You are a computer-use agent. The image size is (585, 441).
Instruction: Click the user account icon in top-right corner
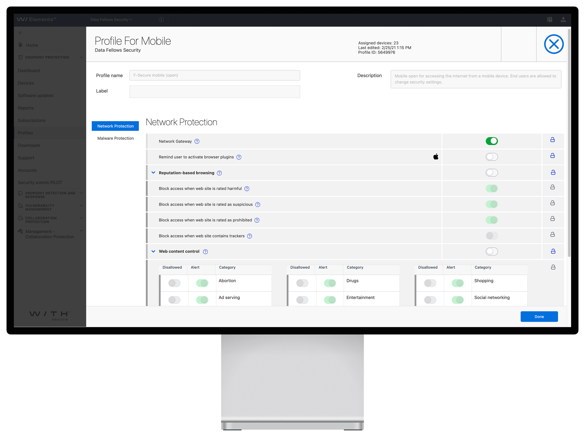[563, 19]
